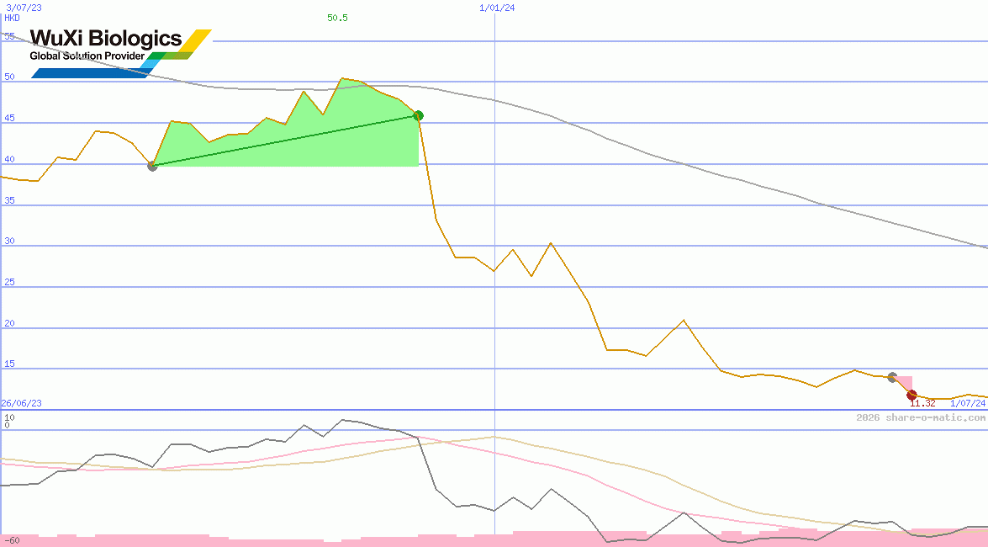Click the red marker near 11.32
The image size is (988, 547).
click(x=911, y=395)
